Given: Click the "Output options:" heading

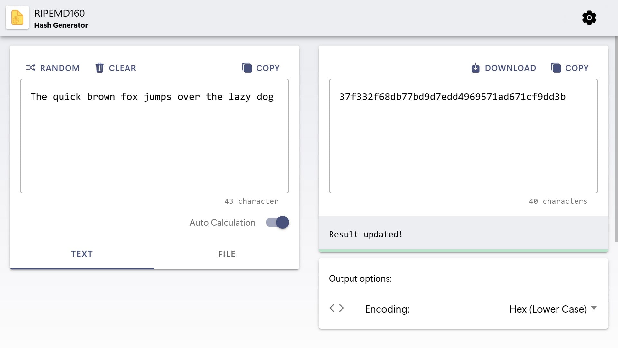Looking at the screenshot, I should click(x=360, y=278).
